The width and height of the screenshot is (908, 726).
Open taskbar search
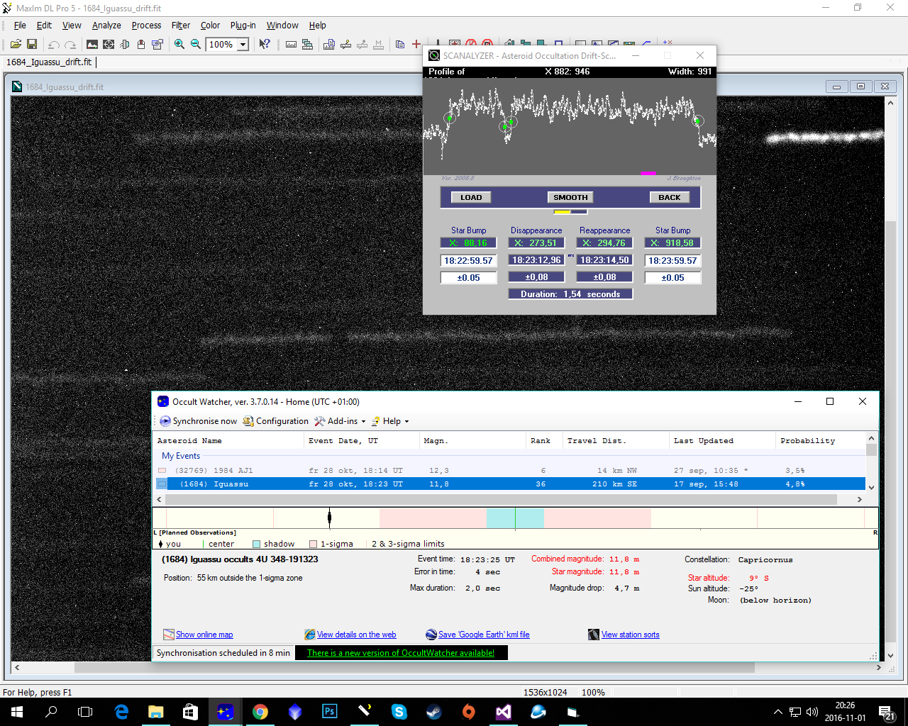51,712
